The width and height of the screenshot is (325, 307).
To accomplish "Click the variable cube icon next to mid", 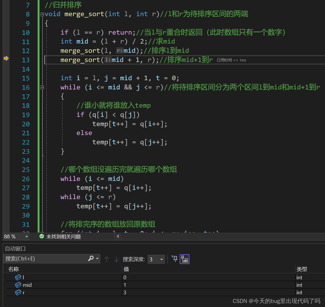I will [18, 285].
